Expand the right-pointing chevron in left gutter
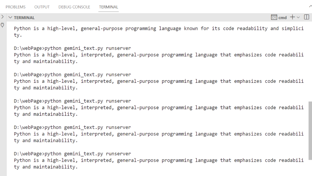312x176 pixels. click(3, 17)
